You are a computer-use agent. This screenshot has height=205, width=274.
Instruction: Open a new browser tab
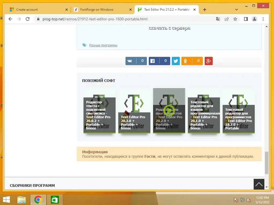pos(205,10)
